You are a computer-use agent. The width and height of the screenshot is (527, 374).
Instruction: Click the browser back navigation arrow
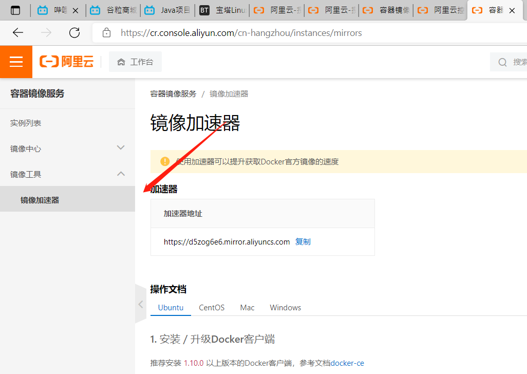coord(17,32)
